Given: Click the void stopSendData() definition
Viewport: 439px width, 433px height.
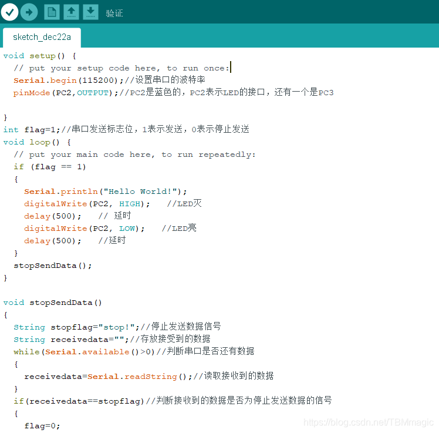Looking at the screenshot, I should coord(52,303).
